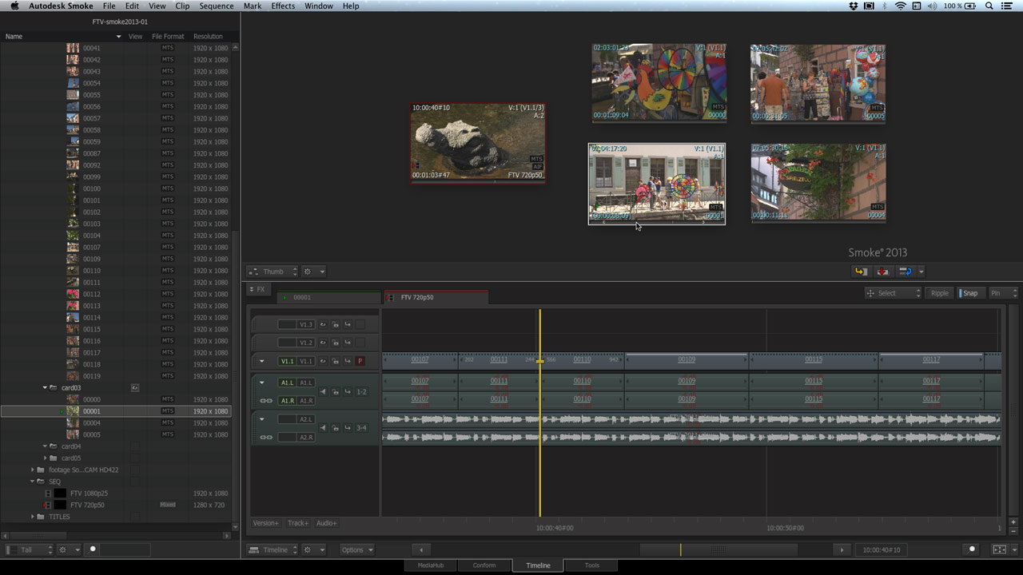The height and width of the screenshot is (575, 1023).
Task: Click the lock icon on track V1.3
Action: tap(336, 324)
